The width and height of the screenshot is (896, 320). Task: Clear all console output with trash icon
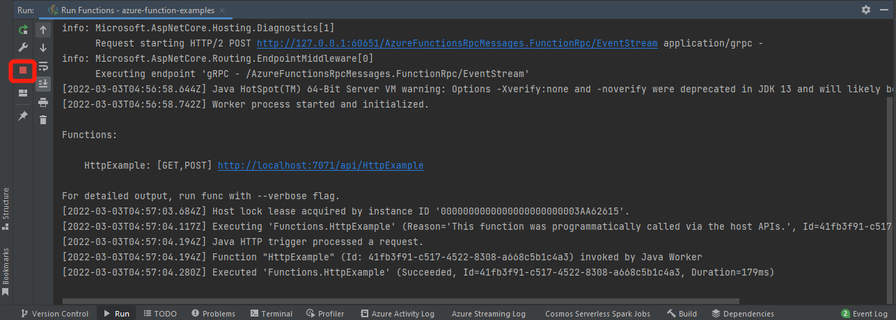pyautogui.click(x=43, y=120)
